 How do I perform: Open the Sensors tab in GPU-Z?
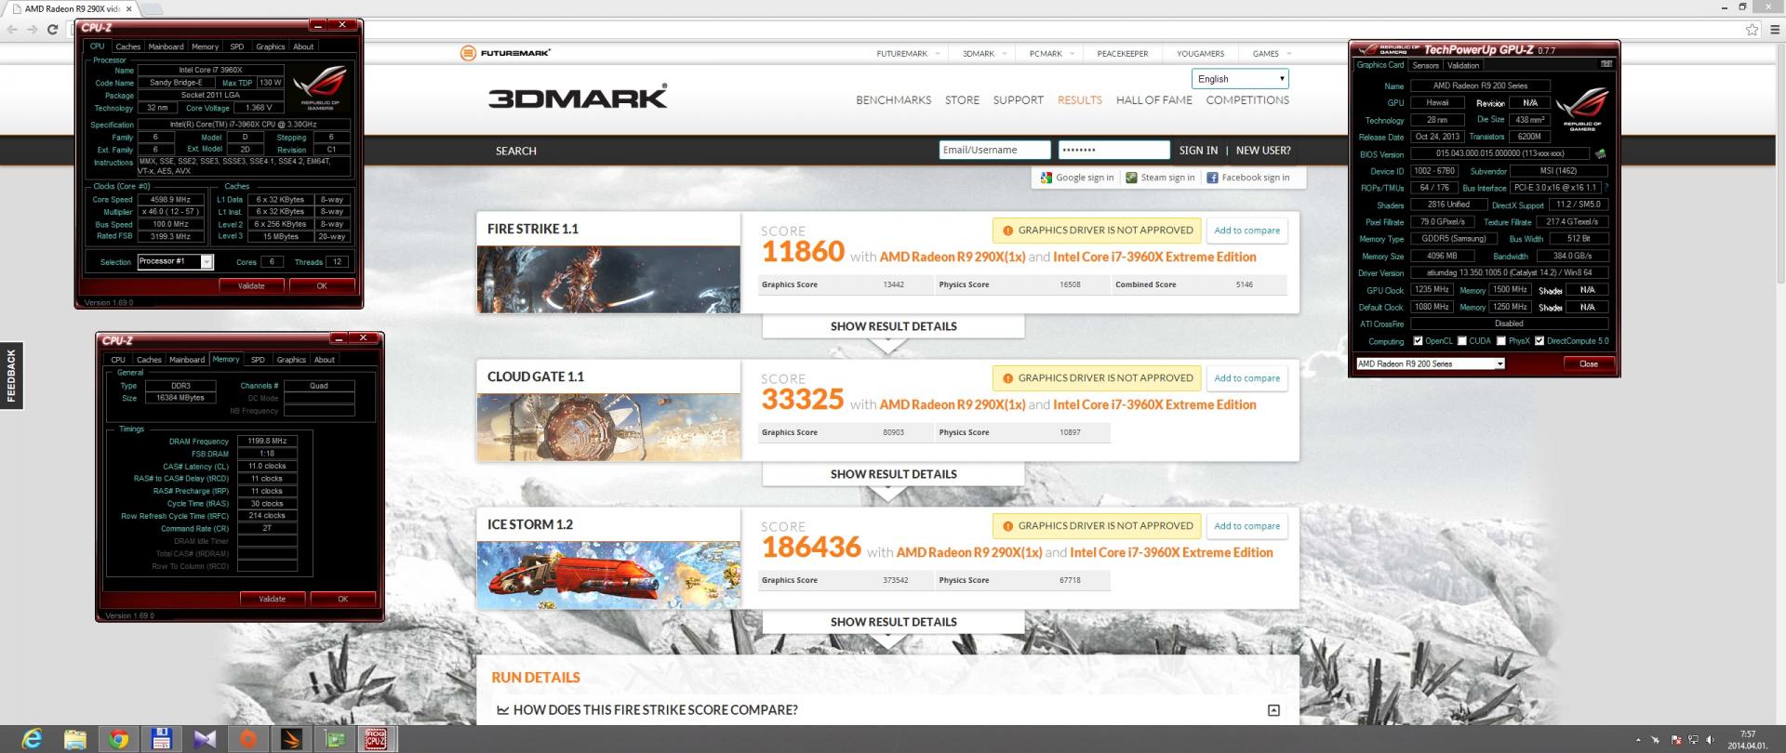click(1425, 66)
